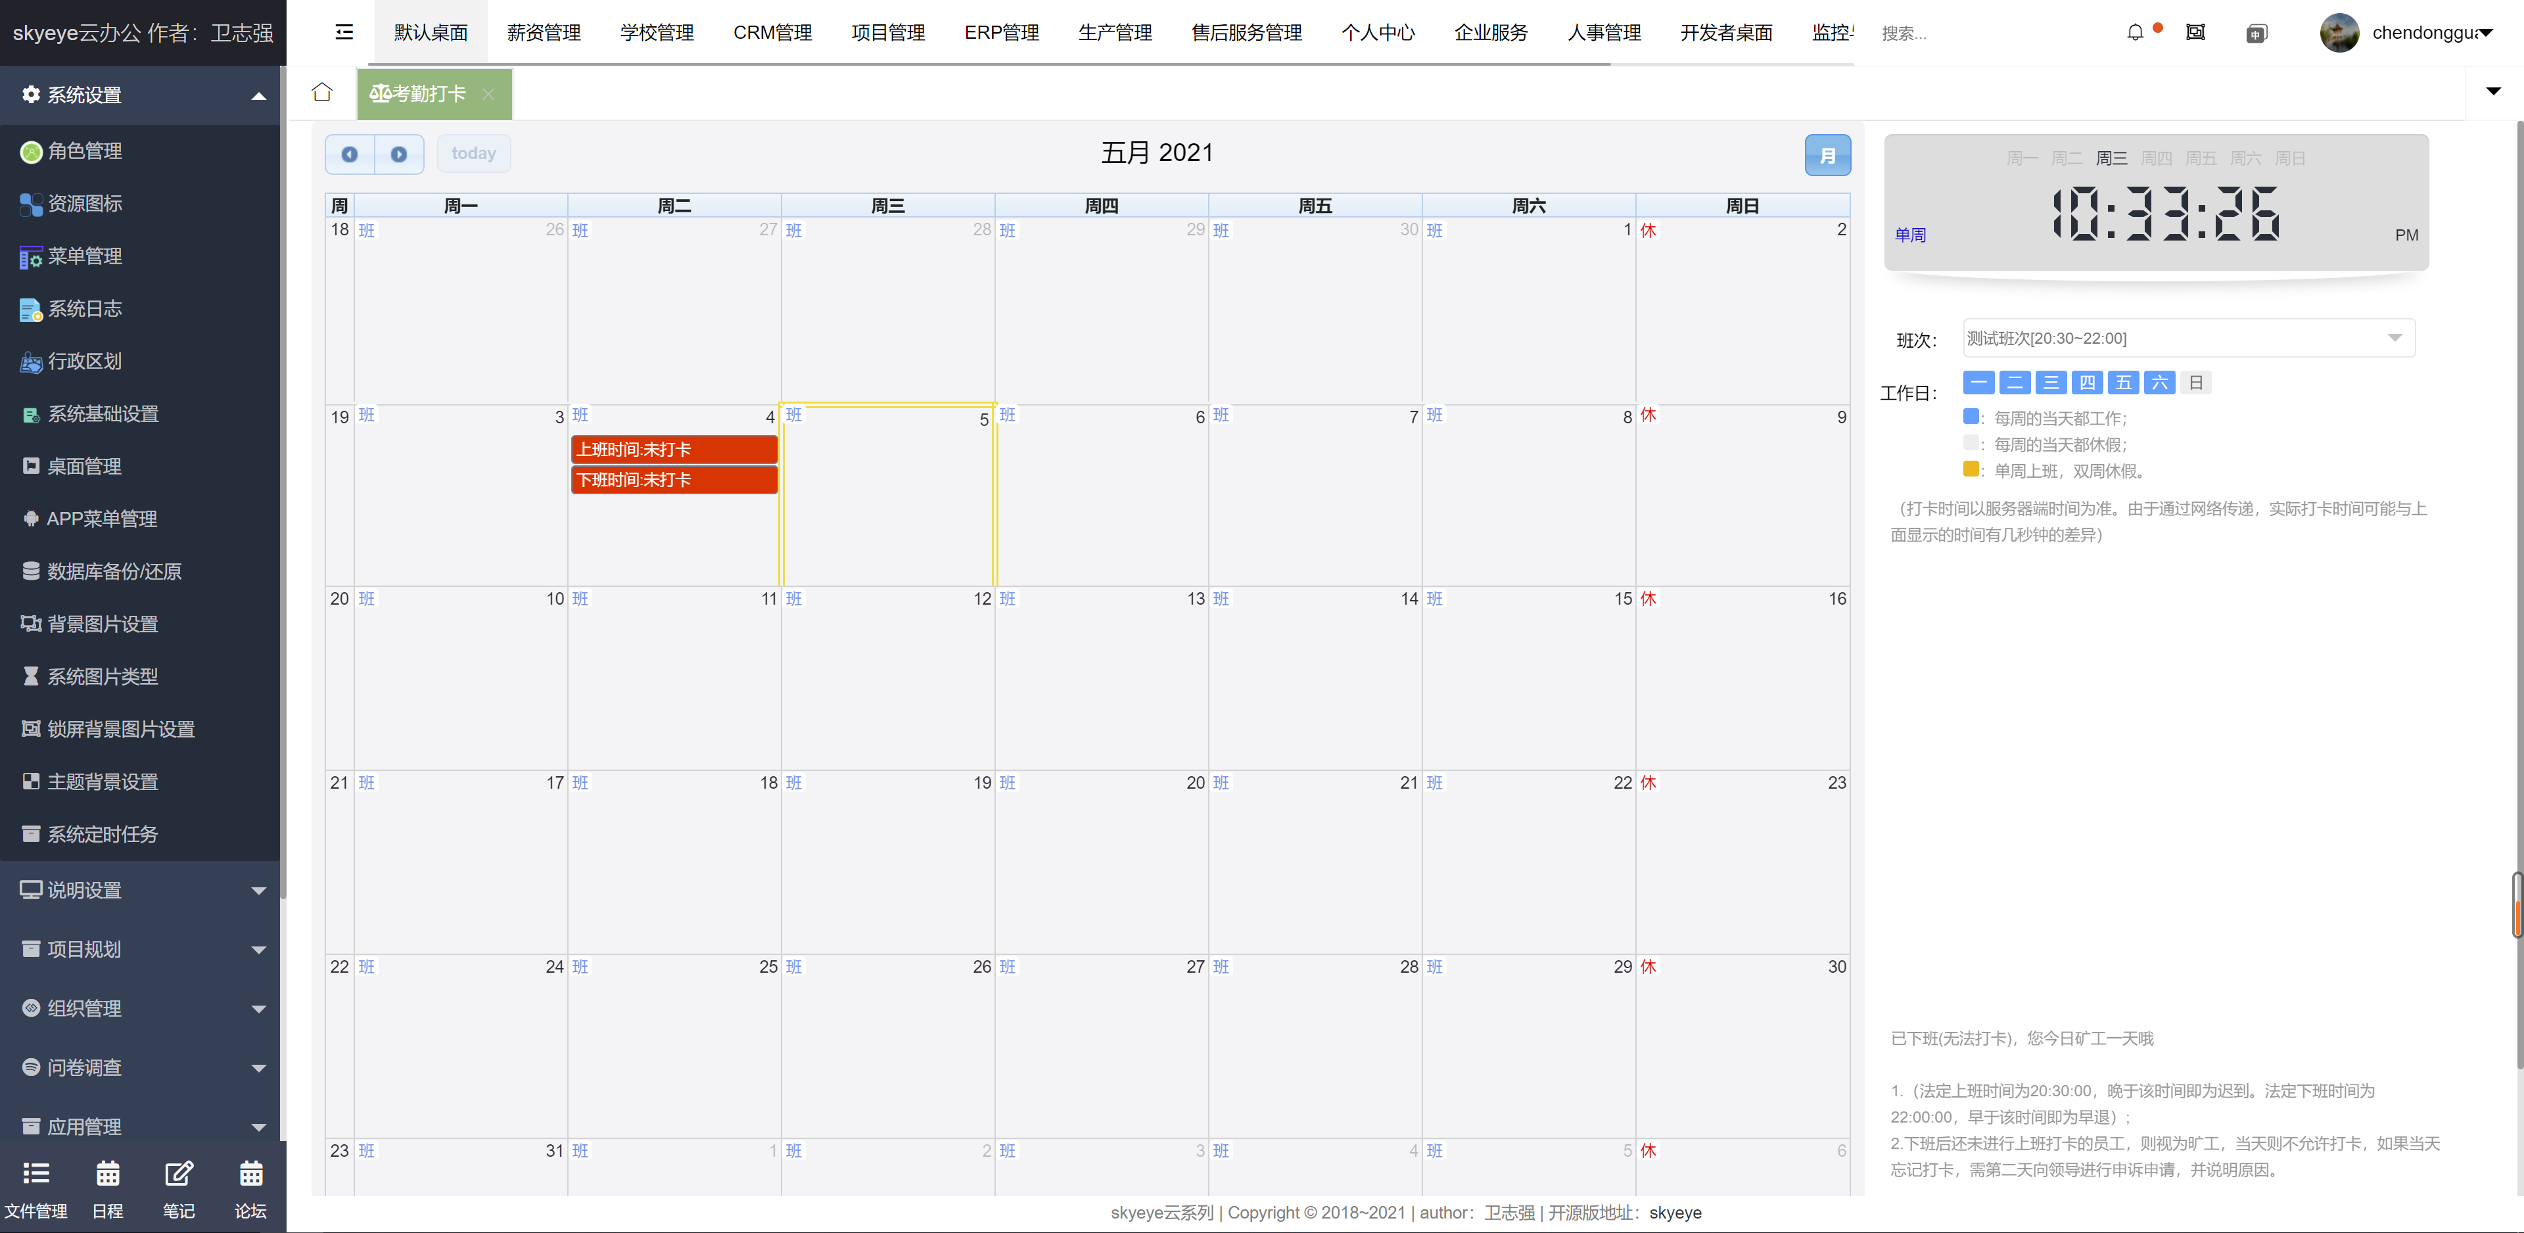This screenshot has height=1233, width=2524.
Task: Toggle workday 一 (Monday)
Action: point(1979,383)
